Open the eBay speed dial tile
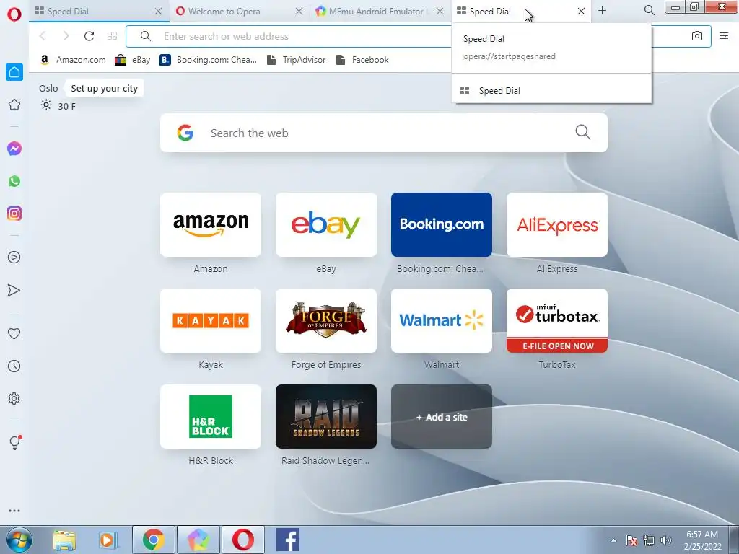This screenshot has width=739, height=554. click(x=326, y=225)
